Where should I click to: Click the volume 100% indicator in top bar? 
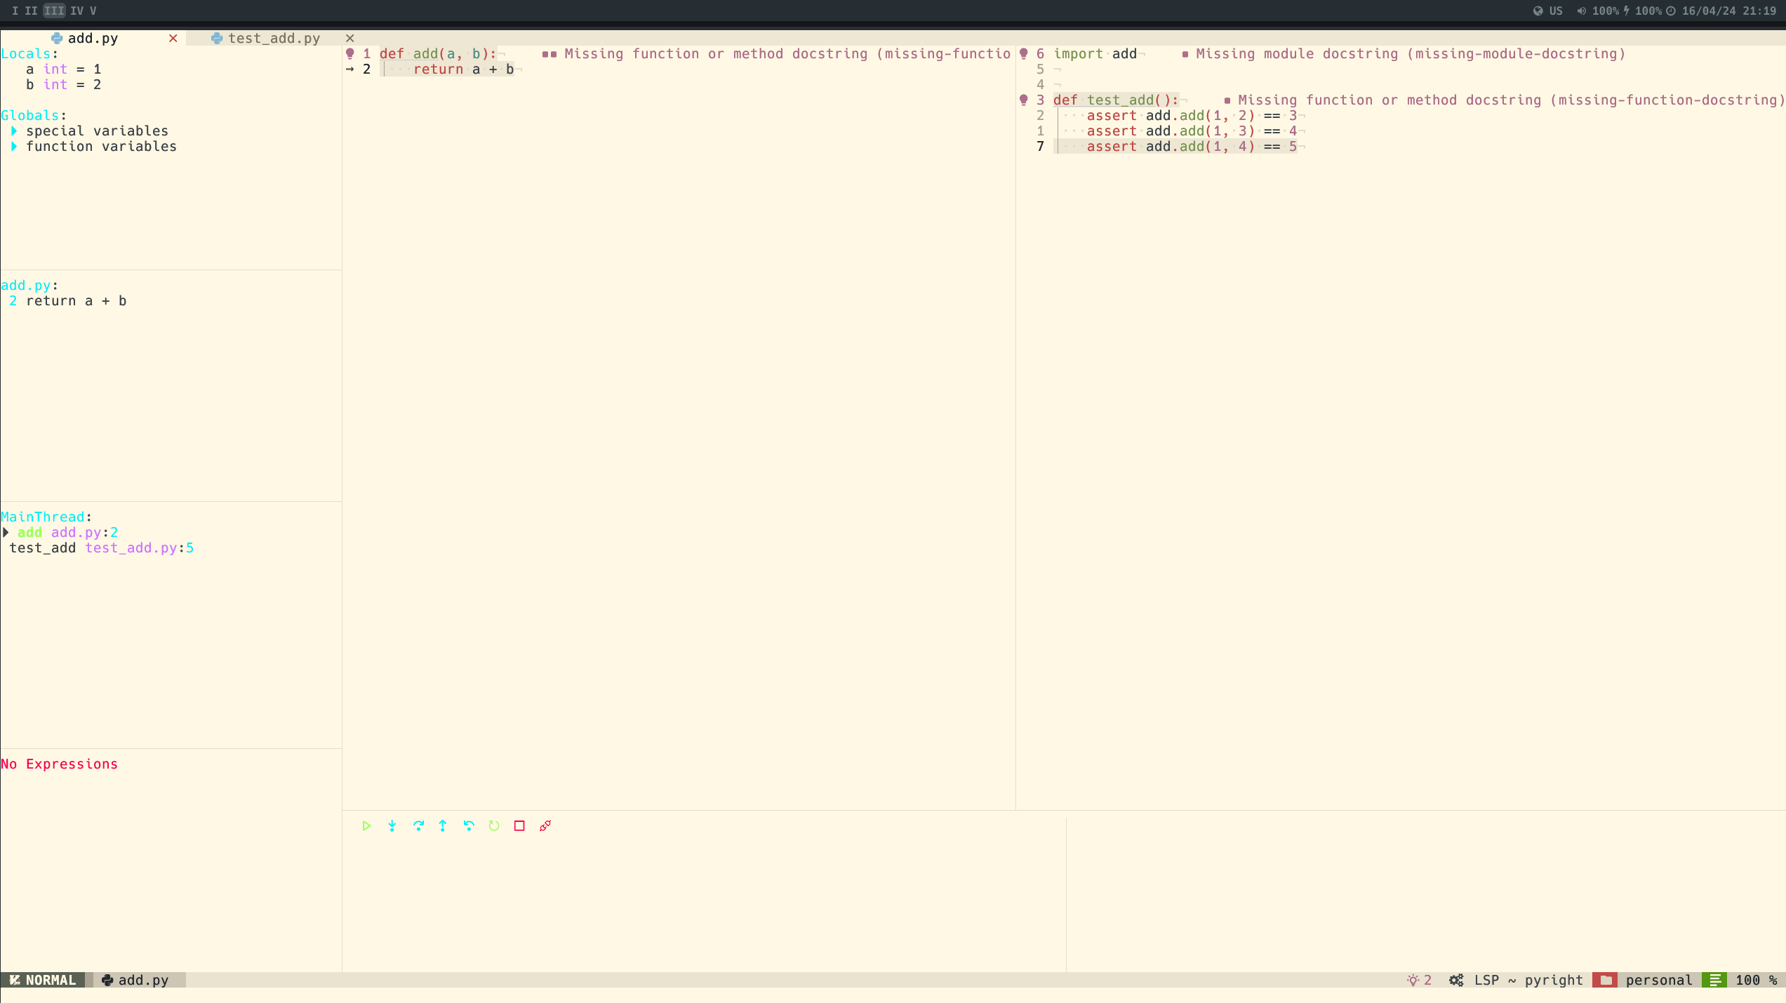[1598, 11]
